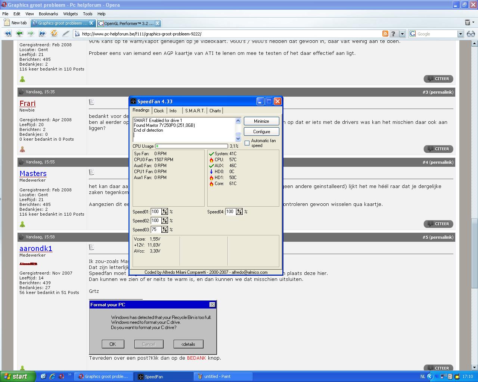Switch to the OpenGL Performer 3.2 tab
Viewport: 478px width, 382px height.
[129, 23]
